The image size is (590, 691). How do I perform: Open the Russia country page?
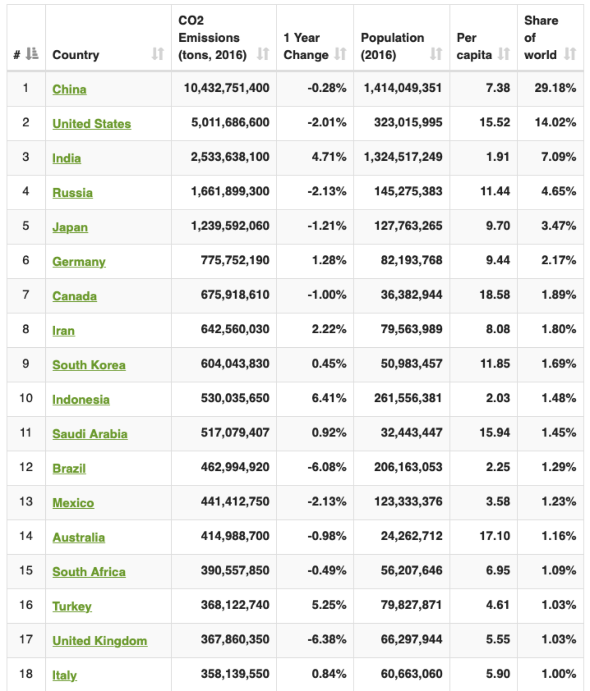(72, 193)
